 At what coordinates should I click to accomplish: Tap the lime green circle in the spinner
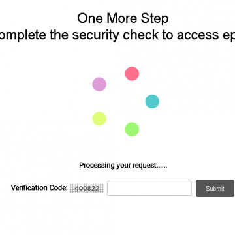(132, 129)
